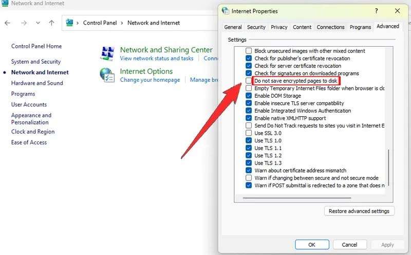This screenshot has width=411, height=255.
Task: Toggle Enable DOM Storage checkbox
Action: tap(249, 96)
